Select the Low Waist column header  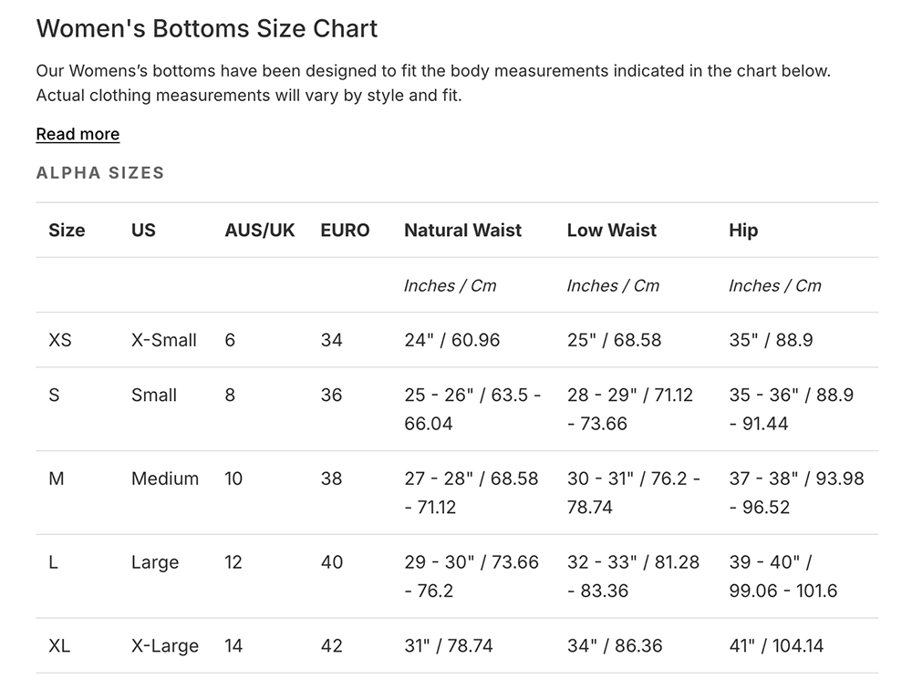point(611,231)
